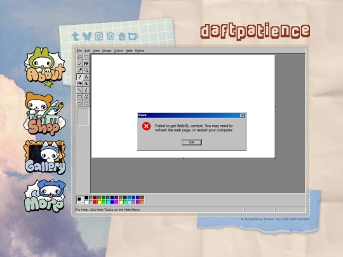
Task: Select the Fill With Color bucket tool
Action: tap(86, 63)
